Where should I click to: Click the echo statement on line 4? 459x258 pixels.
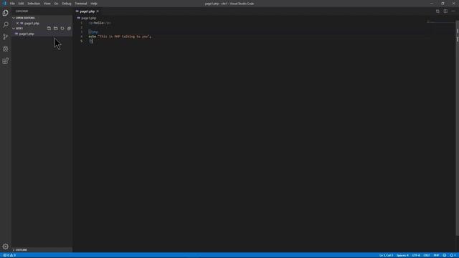[120, 37]
